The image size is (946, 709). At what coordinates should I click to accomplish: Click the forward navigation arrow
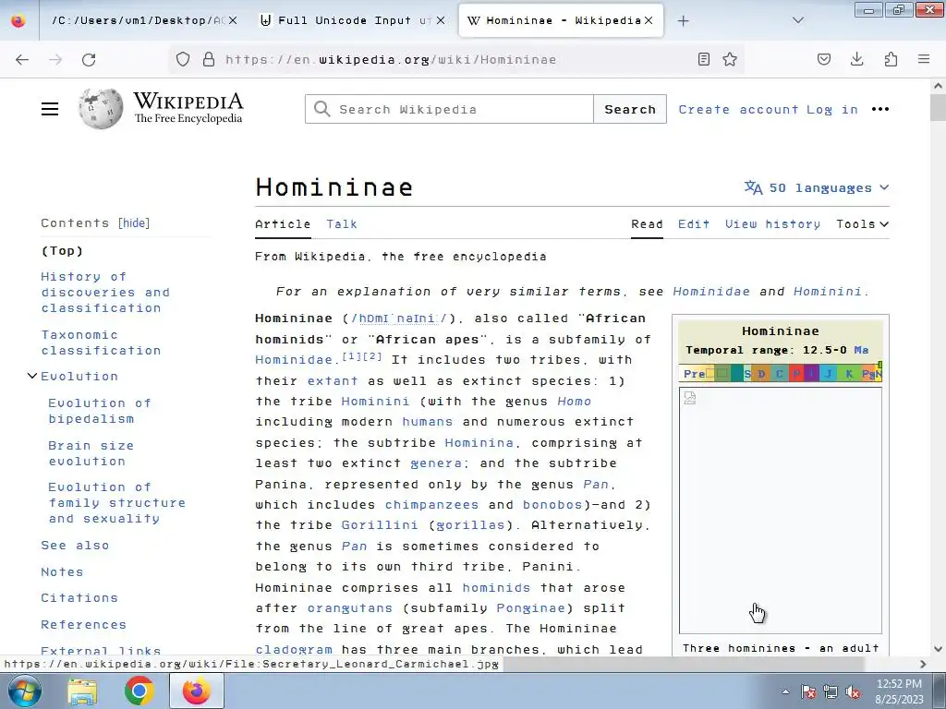[55, 59]
